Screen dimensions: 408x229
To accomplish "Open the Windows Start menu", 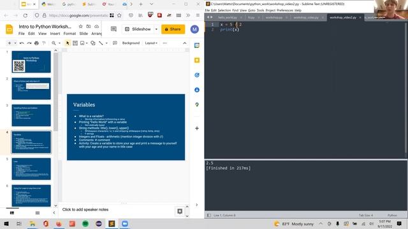I will click(6, 224).
